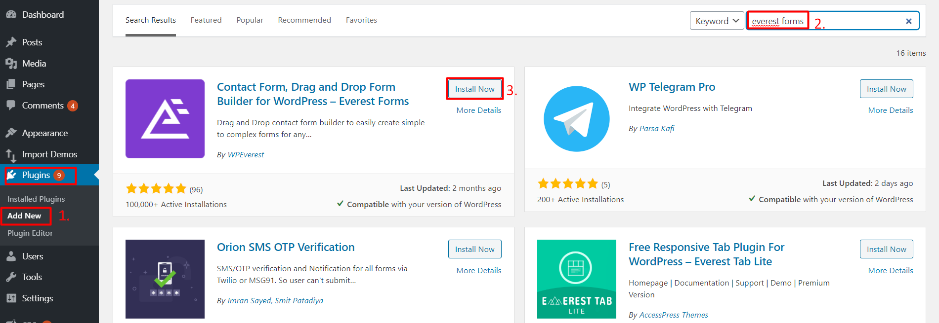Open the Appearance menu label
Screen dimensions: 939x323
point(45,133)
